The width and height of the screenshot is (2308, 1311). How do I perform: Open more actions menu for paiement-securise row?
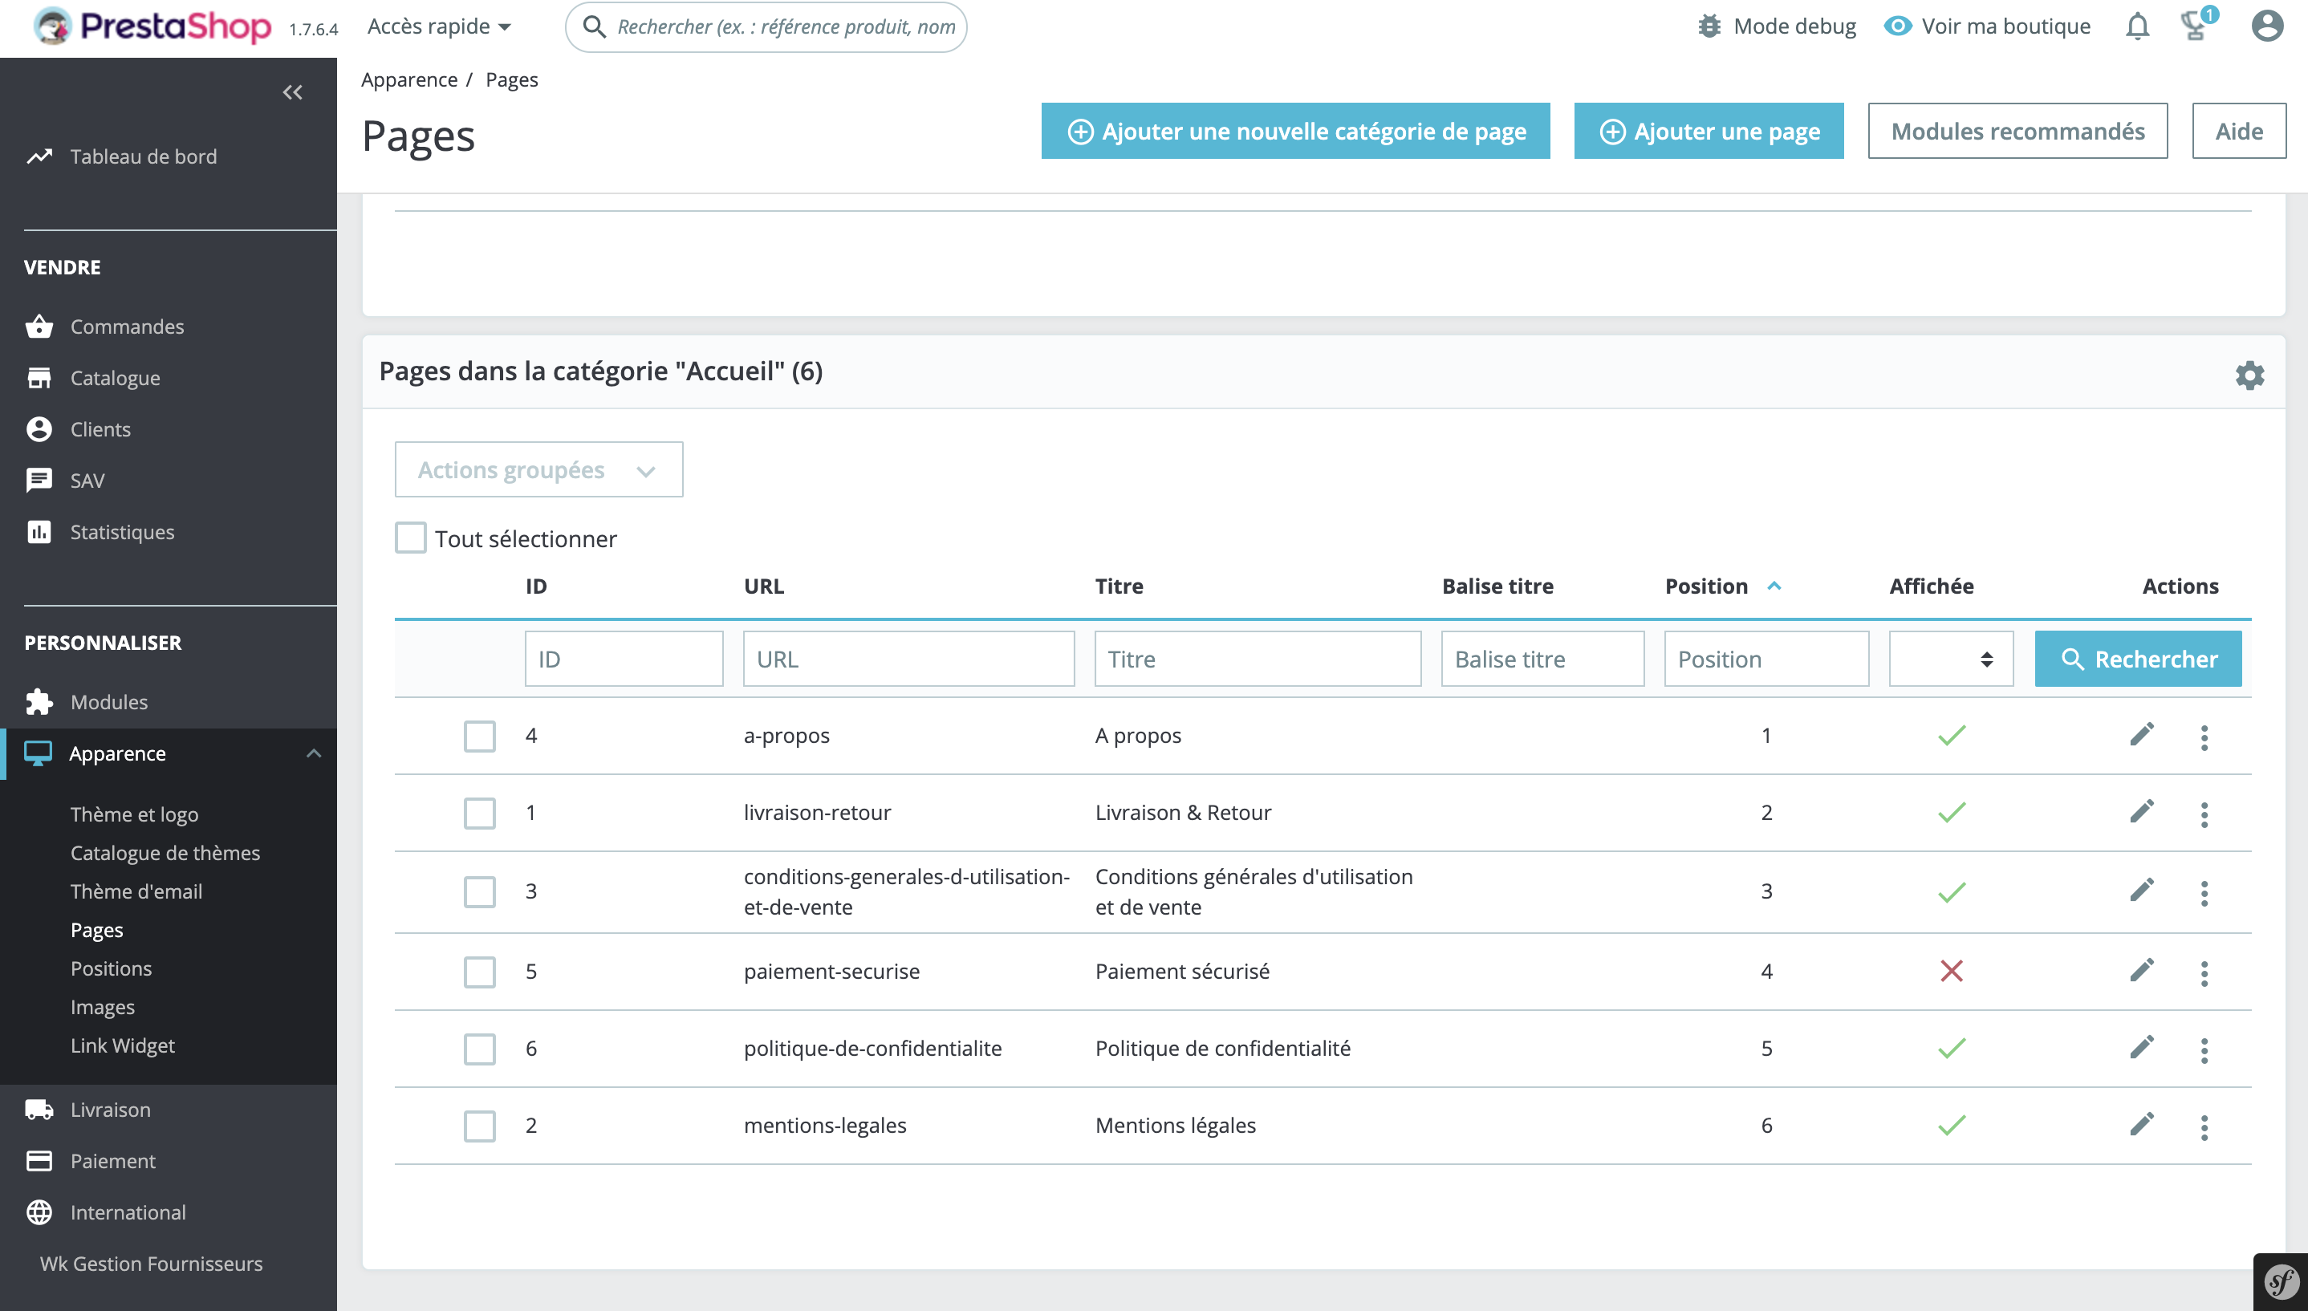2204,973
